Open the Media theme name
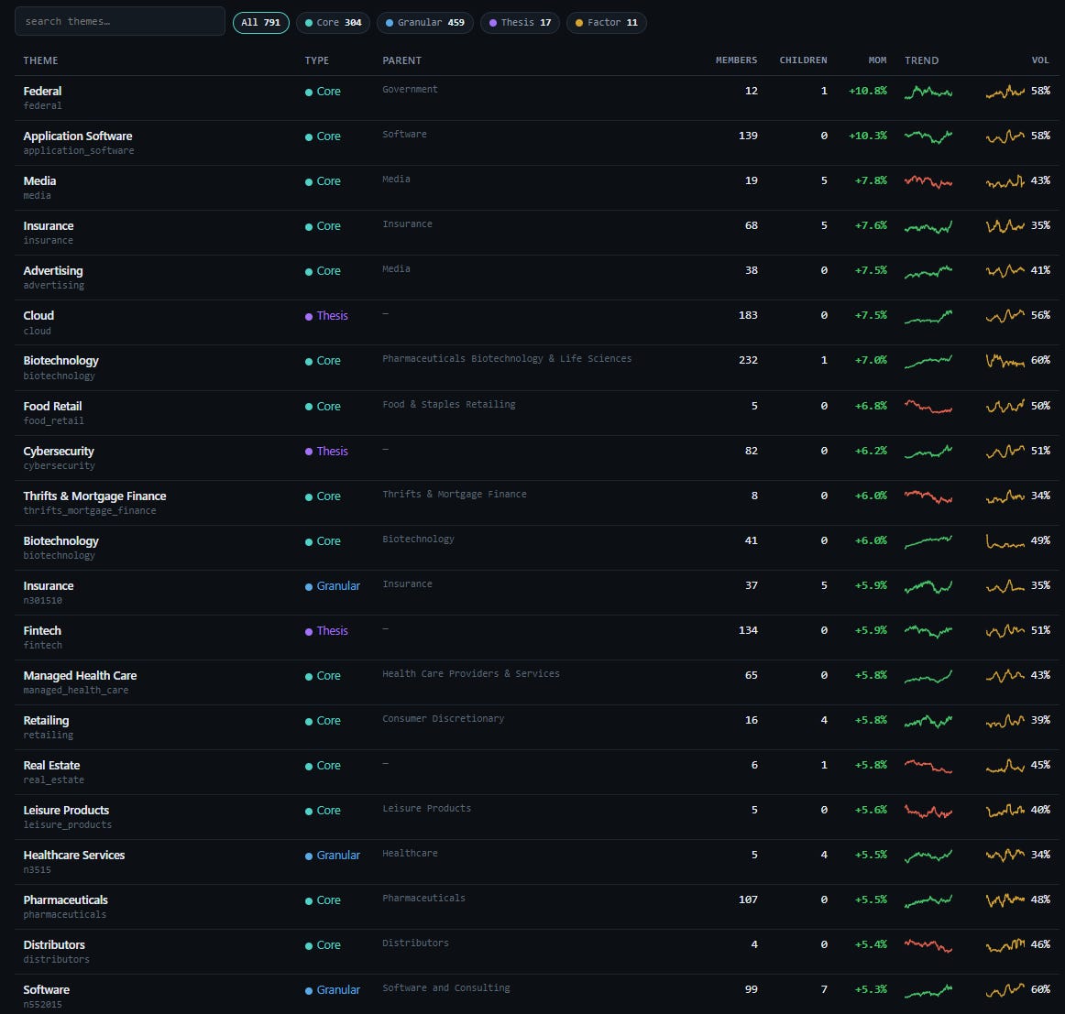Image resolution: width=1065 pixels, height=1014 pixels. pyautogui.click(x=39, y=180)
